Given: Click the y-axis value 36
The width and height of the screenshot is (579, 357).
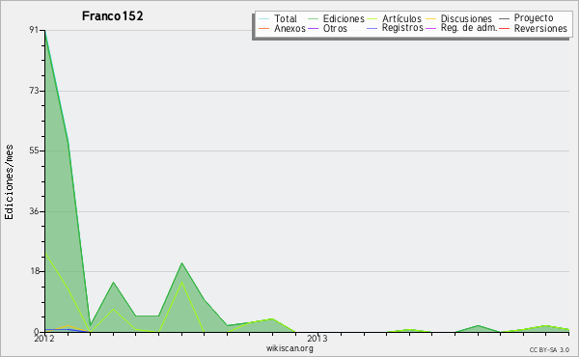Looking at the screenshot, I should point(34,211).
